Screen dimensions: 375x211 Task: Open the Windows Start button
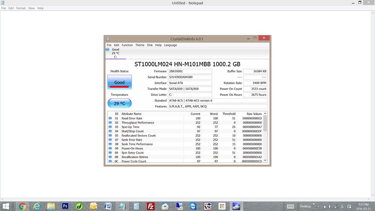tap(6, 206)
